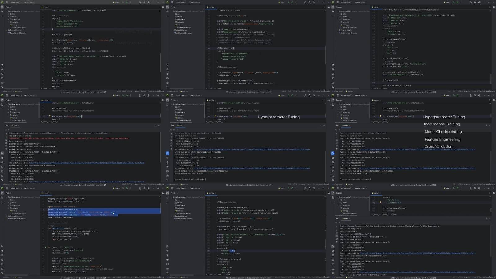Open the main run configuration dropdown in the bottom-middle window
This screenshot has width=496, height=279.
click(283, 188)
